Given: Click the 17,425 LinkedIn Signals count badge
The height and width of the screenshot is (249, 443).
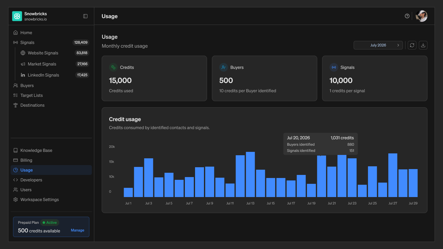Looking at the screenshot, I should tap(82, 75).
